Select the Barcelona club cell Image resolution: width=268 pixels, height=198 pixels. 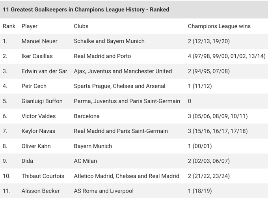click(87, 116)
